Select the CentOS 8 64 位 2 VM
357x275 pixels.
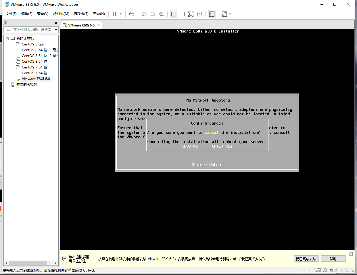(x=40, y=56)
